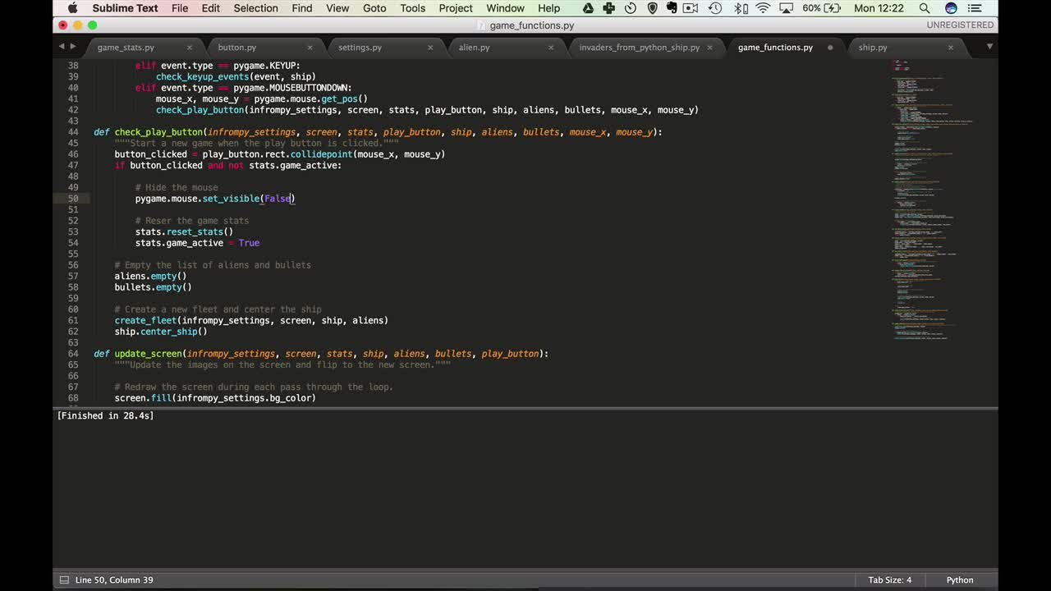
Task: Switch to the alien.py tab
Action: (474, 48)
